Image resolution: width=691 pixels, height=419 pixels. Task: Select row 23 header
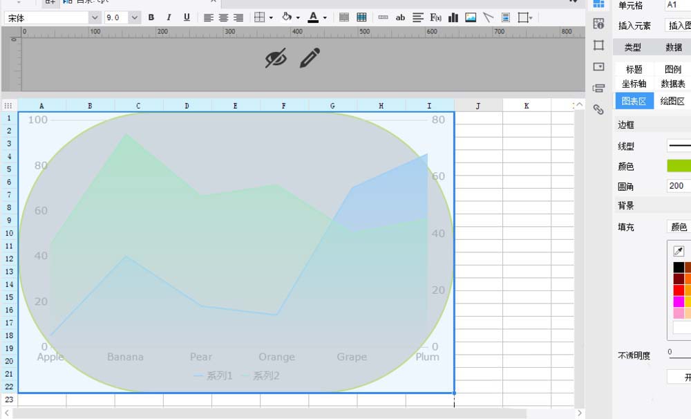[x=9, y=400]
